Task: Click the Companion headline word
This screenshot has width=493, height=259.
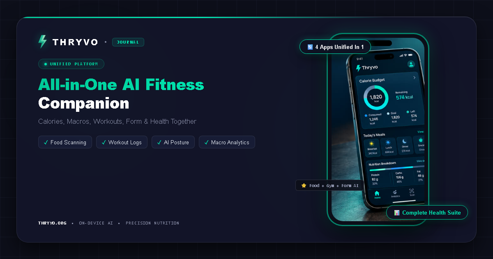Action: [84, 103]
